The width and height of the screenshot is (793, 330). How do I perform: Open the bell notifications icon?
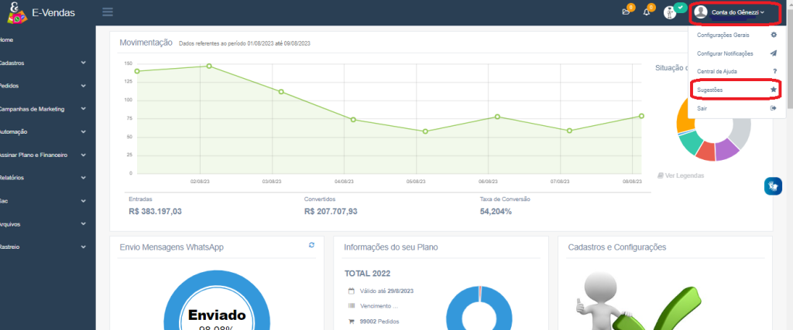pos(647,12)
